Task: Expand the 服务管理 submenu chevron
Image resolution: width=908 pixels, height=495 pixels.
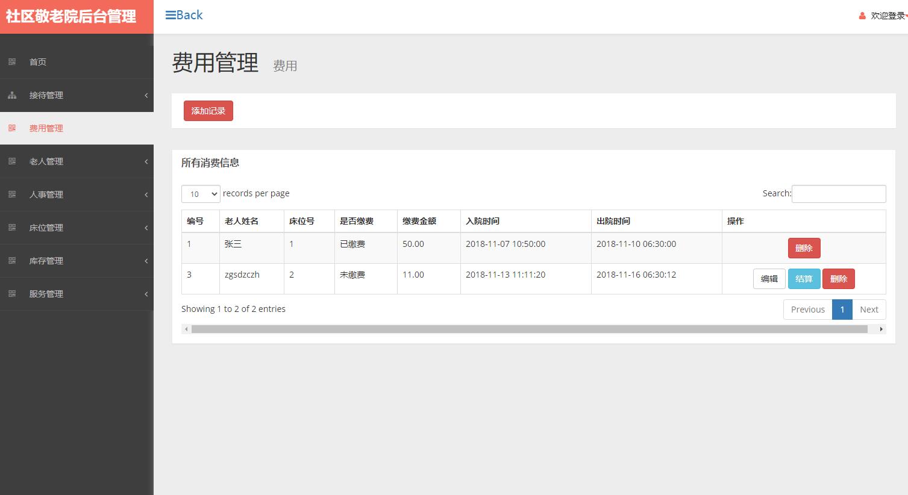Action: tap(146, 293)
